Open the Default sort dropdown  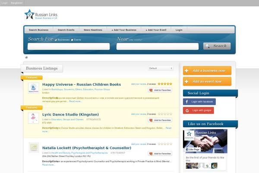point(161,68)
